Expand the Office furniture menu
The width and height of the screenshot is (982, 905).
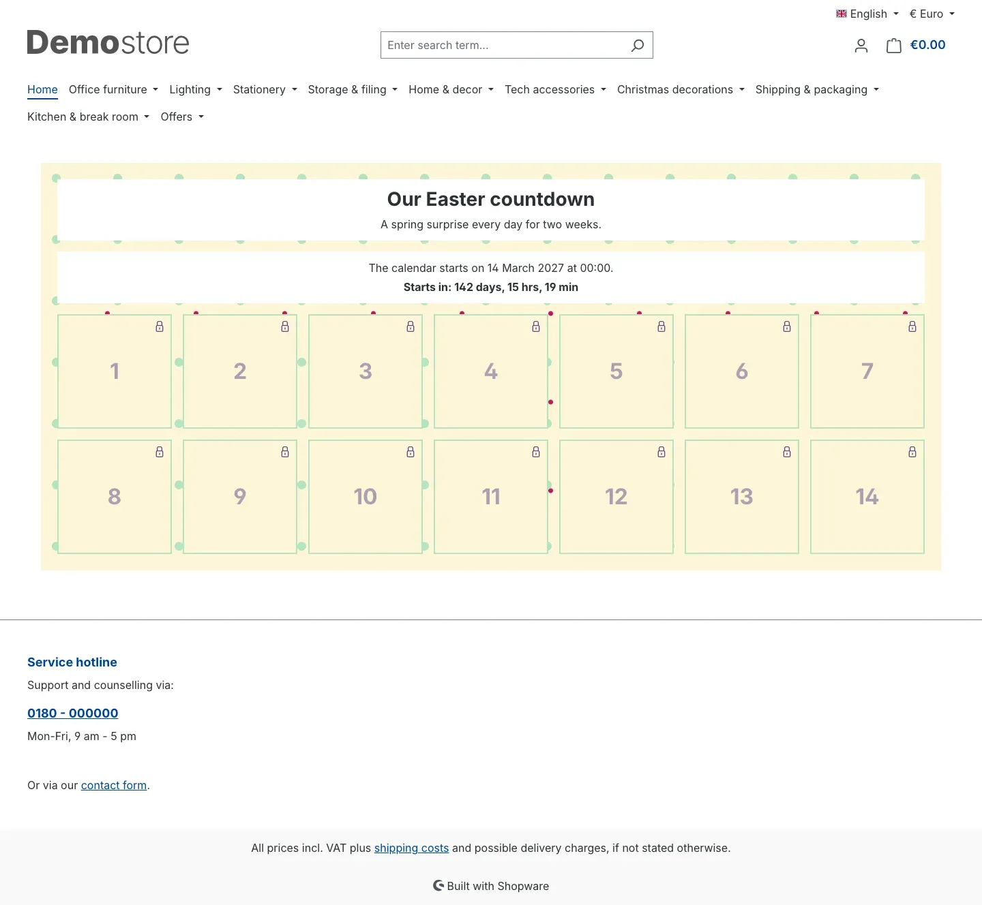pyautogui.click(x=113, y=89)
